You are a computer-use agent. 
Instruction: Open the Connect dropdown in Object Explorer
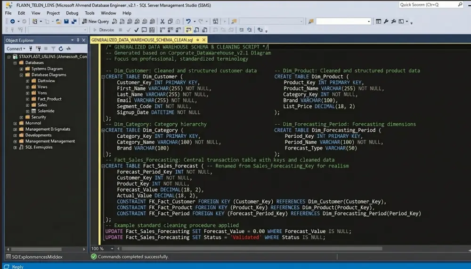coord(16,48)
